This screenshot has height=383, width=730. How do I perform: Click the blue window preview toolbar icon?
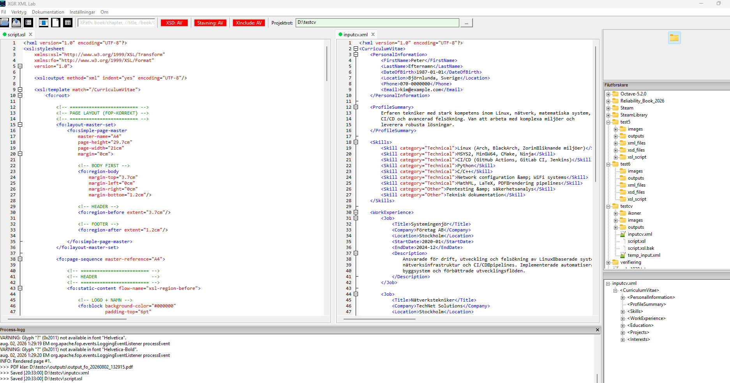coord(44,23)
